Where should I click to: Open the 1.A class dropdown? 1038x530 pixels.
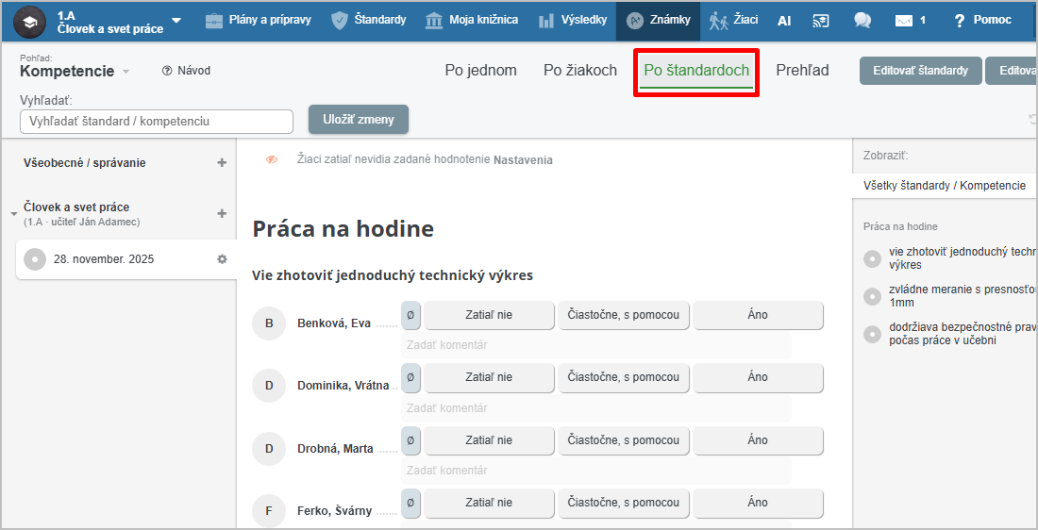(x=176, y=21)
